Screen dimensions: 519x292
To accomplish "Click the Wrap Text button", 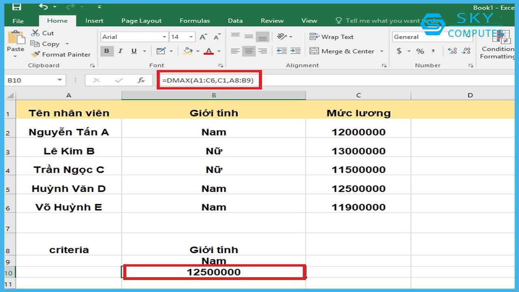I will click(332, 37).
